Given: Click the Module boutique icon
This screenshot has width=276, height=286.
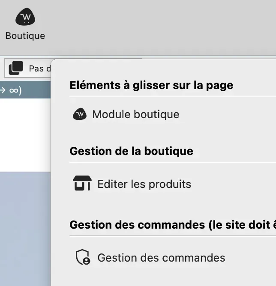Looking at the screenshot, I should pos(80,114).
